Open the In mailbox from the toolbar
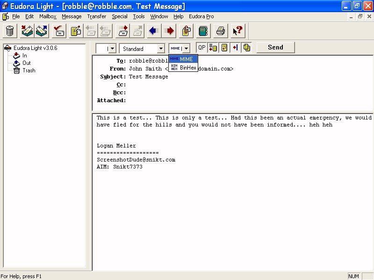Viewport: 374px width, 280px height. (27, 31)
